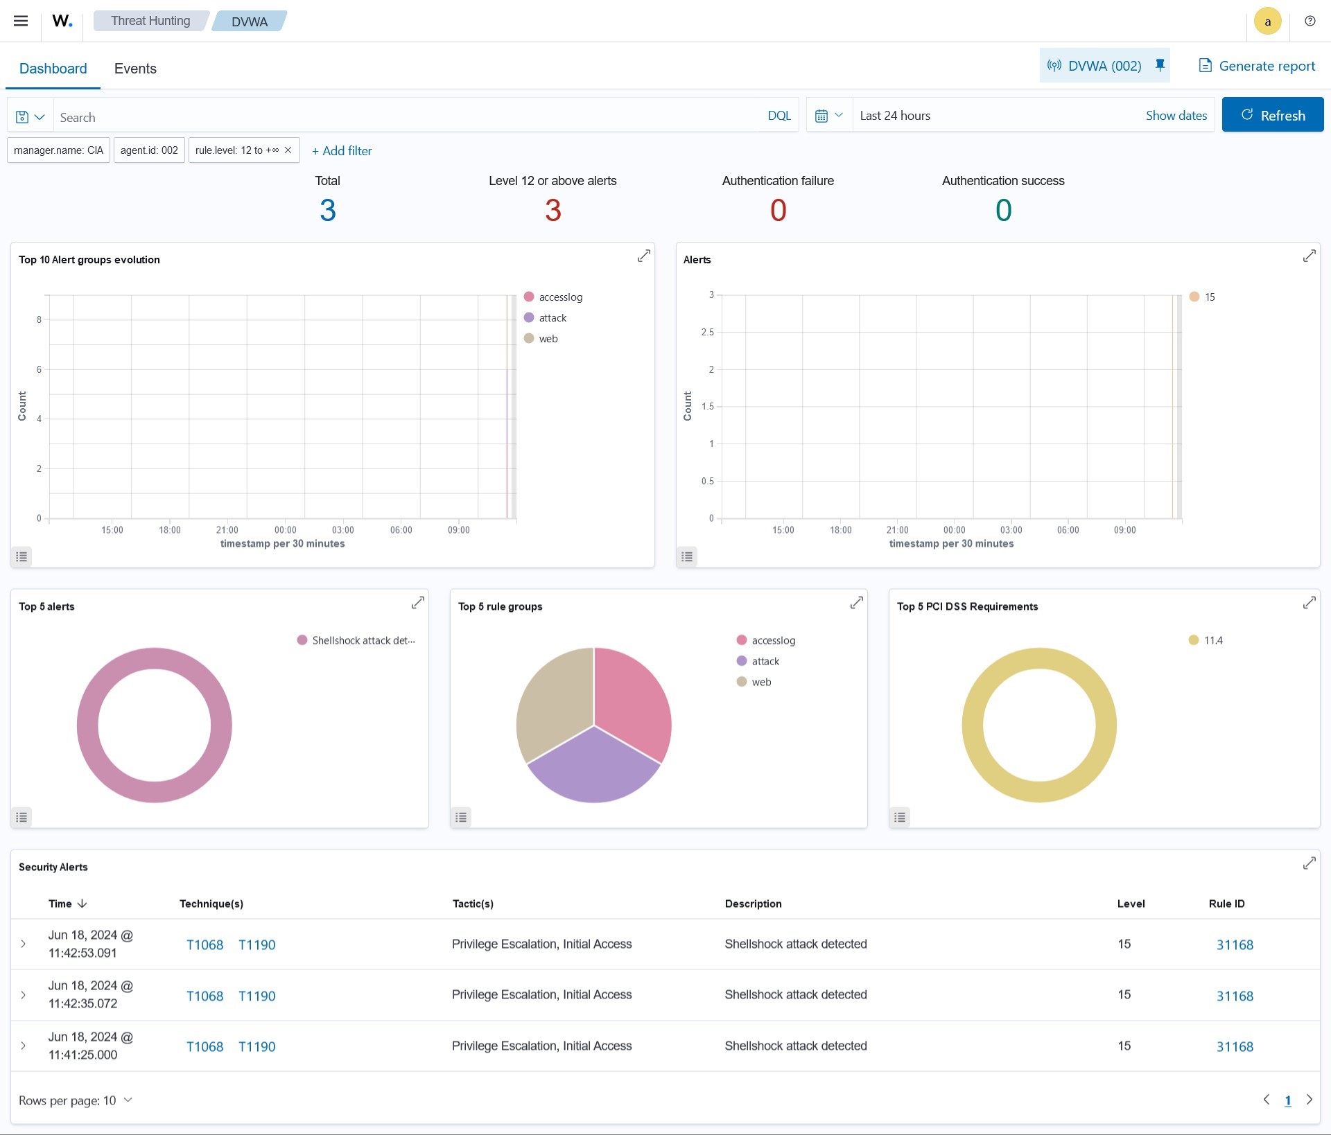Expand the Alerts chart to fullscreen
Viewport: 1331px width, 1135px height.
[x=1309, y=256]
